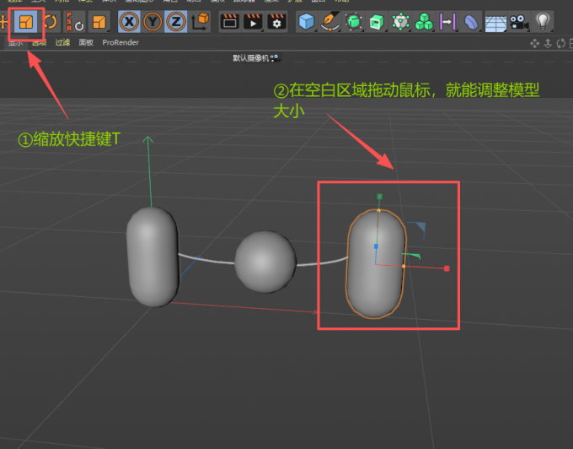Select the Rotate tool
This screenshot has width=573, height=449.
point(51,22)
